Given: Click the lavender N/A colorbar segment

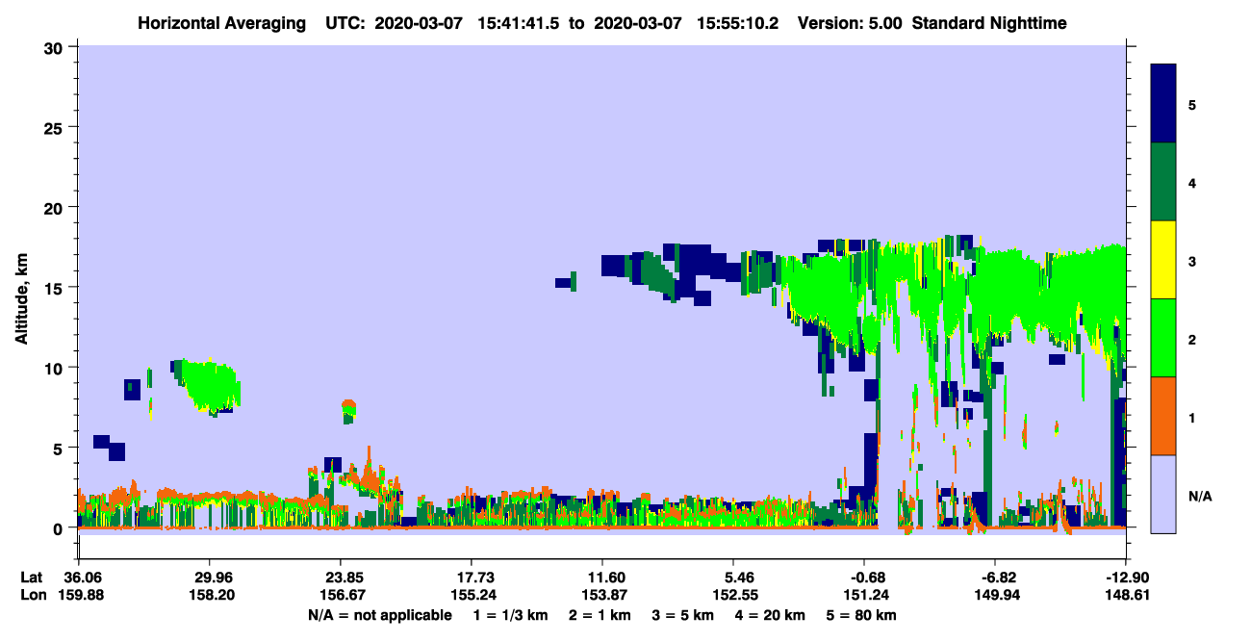Looking at the screenshot, I should (x=1163, y=494).
